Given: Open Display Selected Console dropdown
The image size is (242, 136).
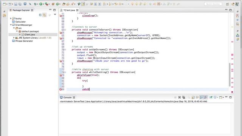Looking at the screenshot, I should point(217,97).
